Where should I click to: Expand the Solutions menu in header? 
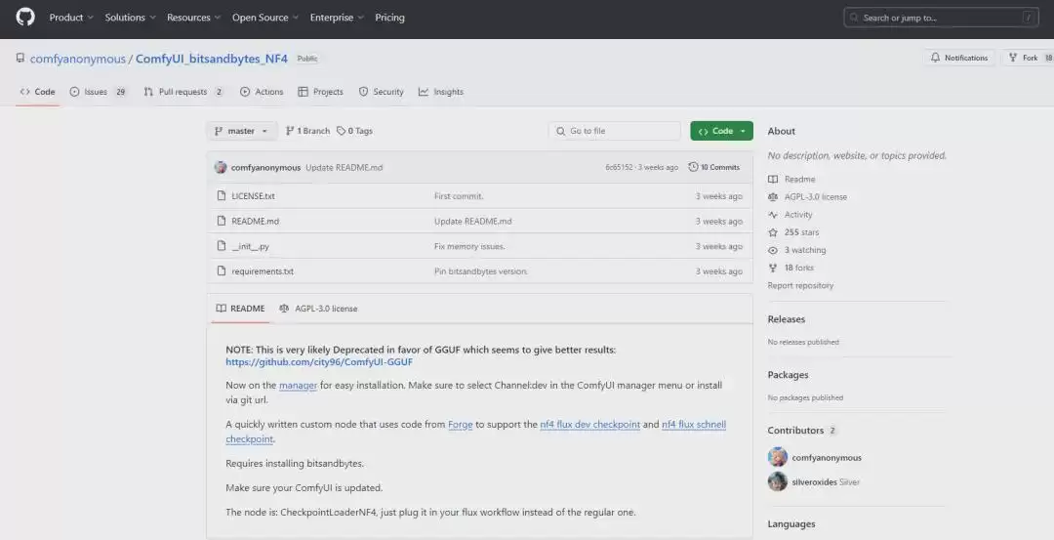130,18
